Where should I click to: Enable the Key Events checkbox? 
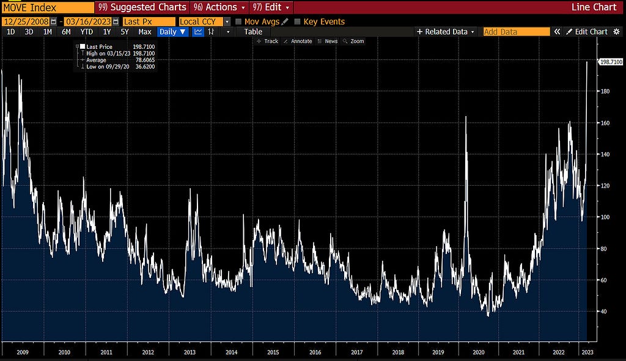click(297, 21)
